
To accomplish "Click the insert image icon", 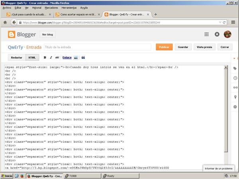I will [76, 57].
